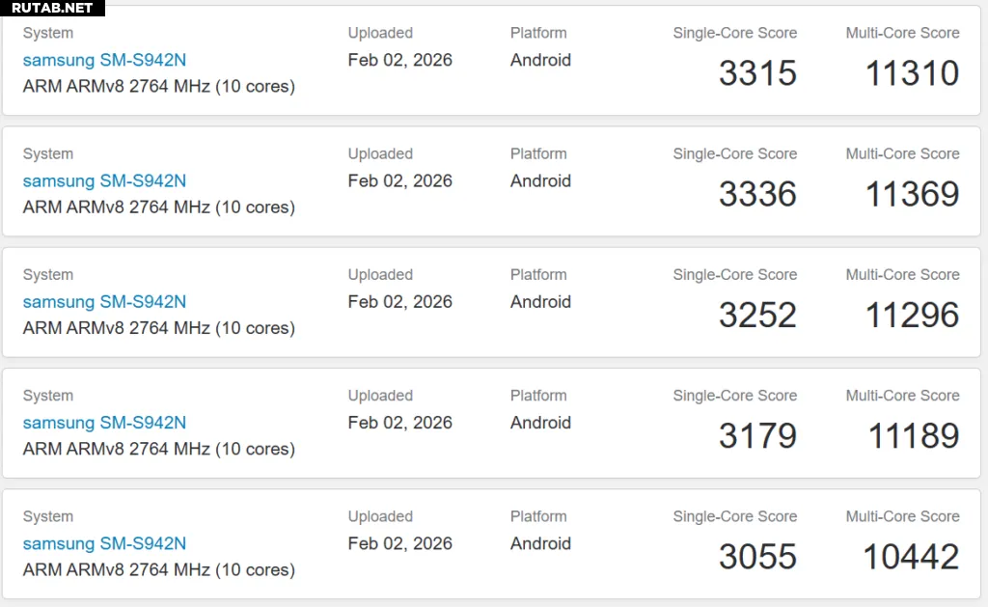
Task: Open the samsung SM-S942N link scoring 3252
Action: 104,301
